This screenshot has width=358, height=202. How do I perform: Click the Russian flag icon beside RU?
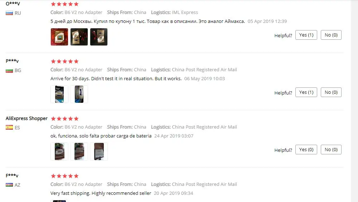(x=9, y=13)
